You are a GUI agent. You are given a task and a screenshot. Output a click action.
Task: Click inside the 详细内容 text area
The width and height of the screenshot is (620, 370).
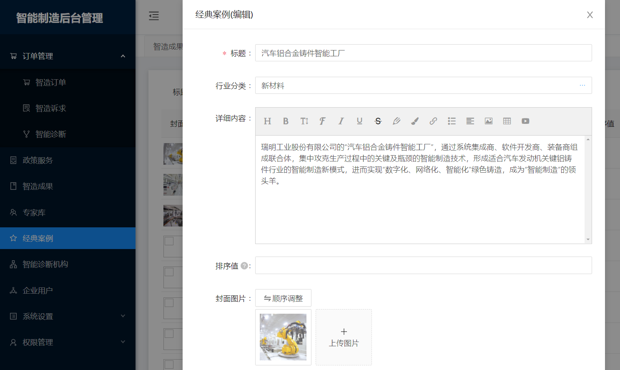(x=419, y=189)
